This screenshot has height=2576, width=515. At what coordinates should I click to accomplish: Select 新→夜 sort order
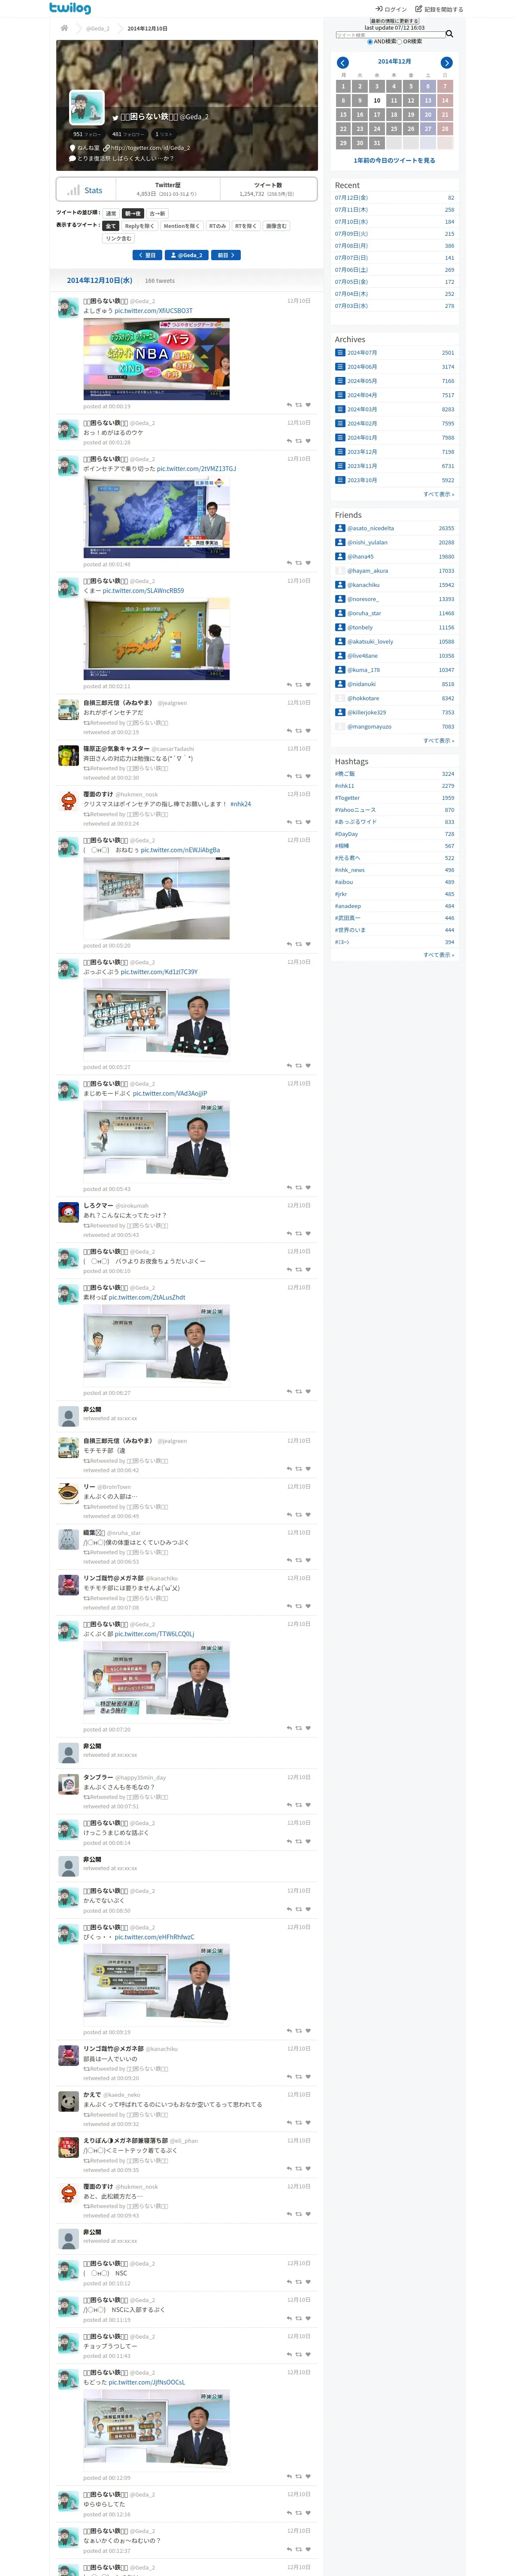(x=133, y=213)
